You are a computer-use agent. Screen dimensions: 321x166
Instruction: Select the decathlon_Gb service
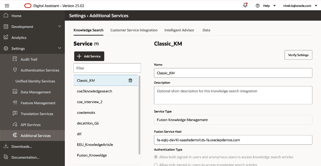106,123
